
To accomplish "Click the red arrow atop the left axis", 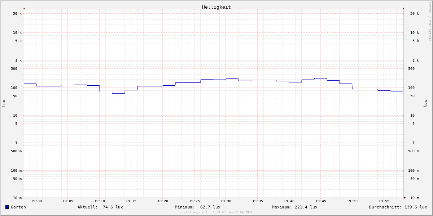I will (24, 8).
